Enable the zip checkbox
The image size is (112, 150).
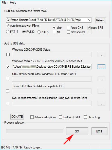click(x=54, y=32)
